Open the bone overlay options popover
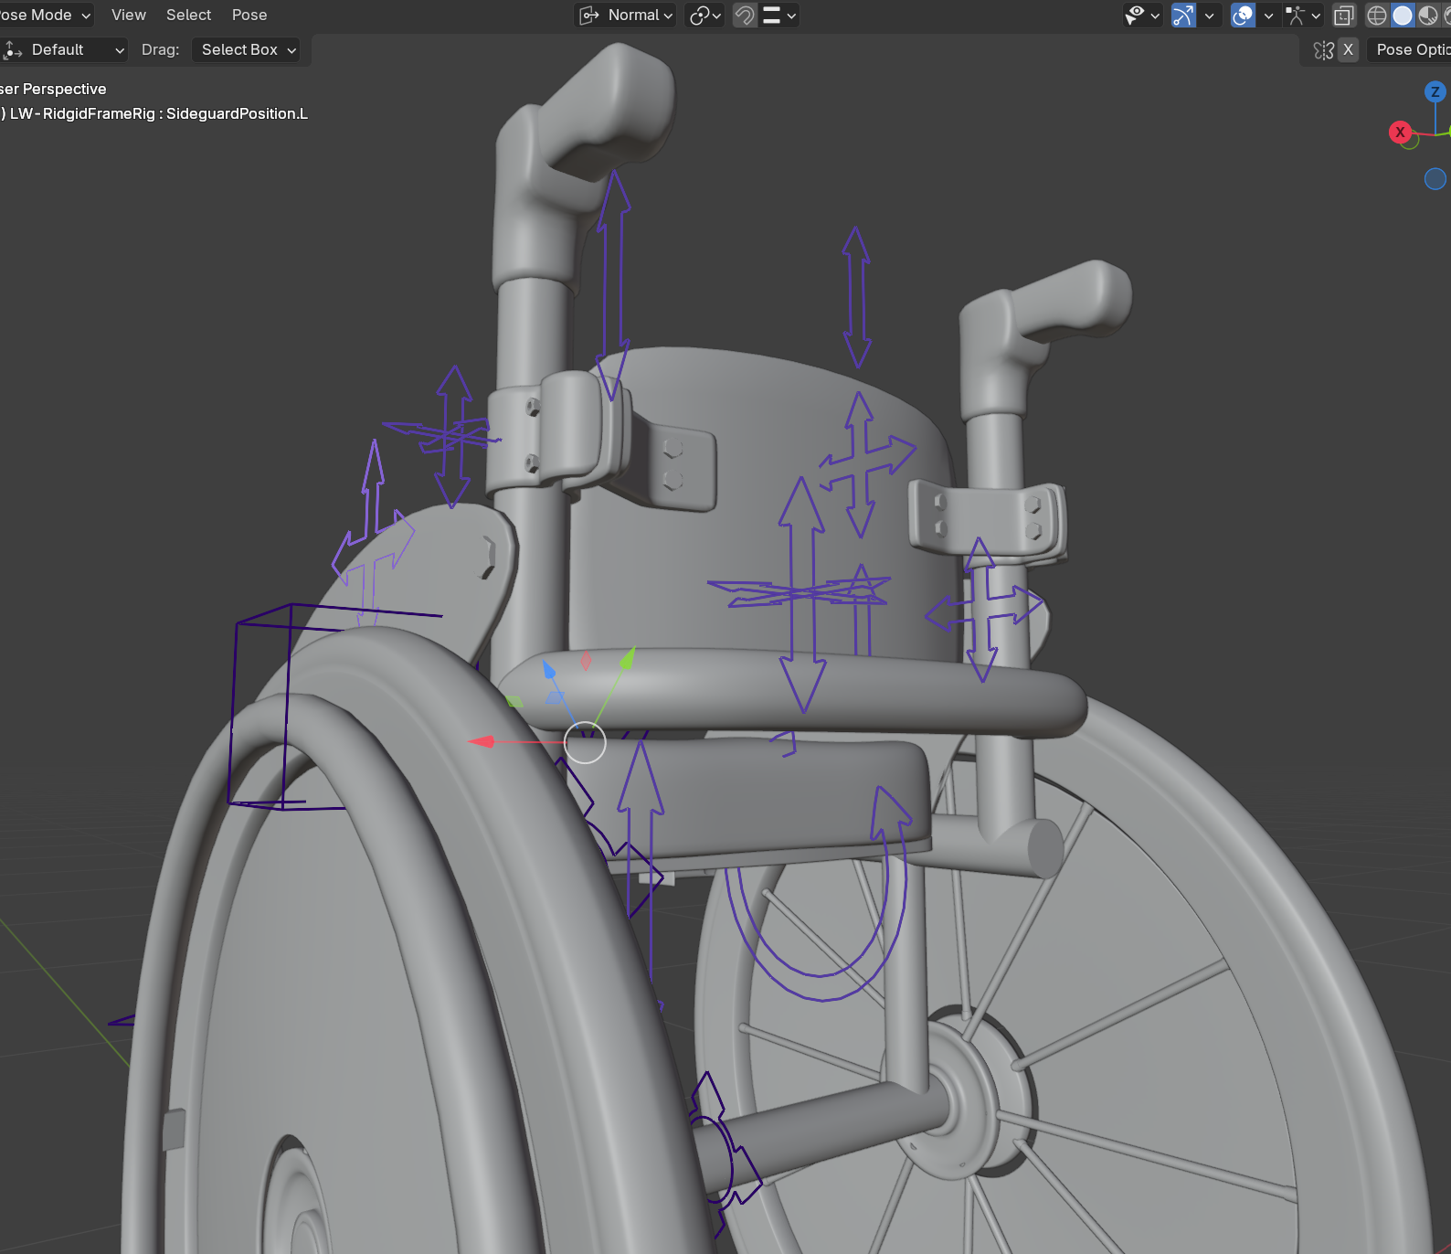Image resolution: width=1451 pixels, height=1254 pixels. click(x=1303, y=15)
